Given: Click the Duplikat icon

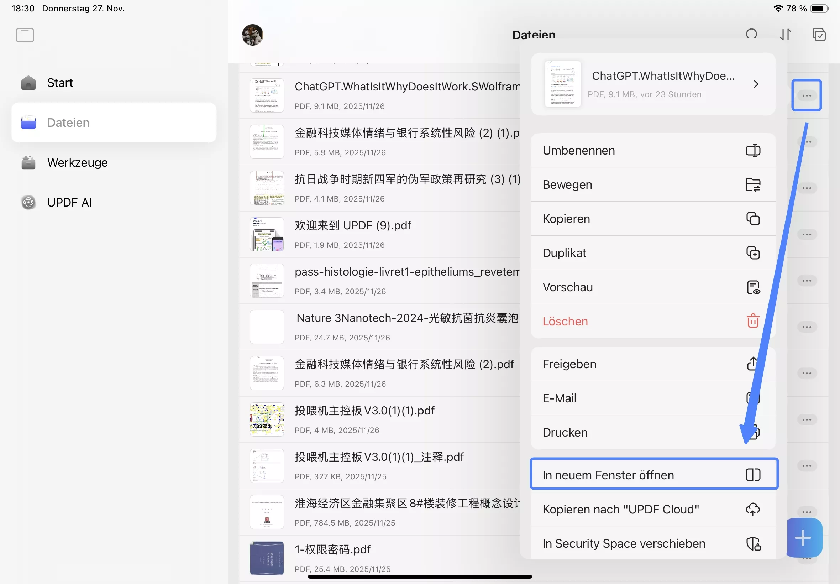Looking at the screenshot, I should tap(752, 253).
